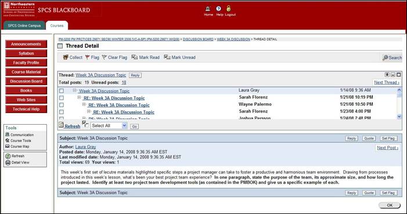Collapse the top Week 3A Discussion Topic node
The image size is (407, 214).
74,90
